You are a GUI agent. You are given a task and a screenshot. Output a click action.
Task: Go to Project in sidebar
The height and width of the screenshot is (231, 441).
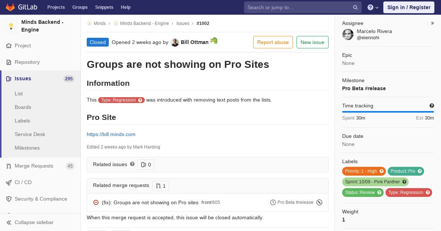[x=23, y=46]
